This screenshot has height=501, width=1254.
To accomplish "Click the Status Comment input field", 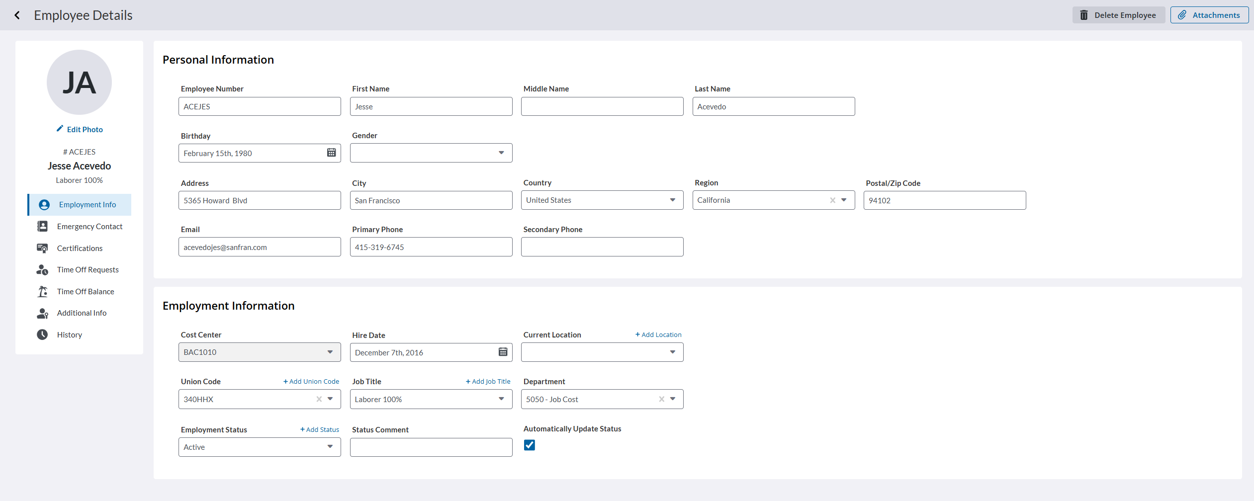I will tap(431, 447).
